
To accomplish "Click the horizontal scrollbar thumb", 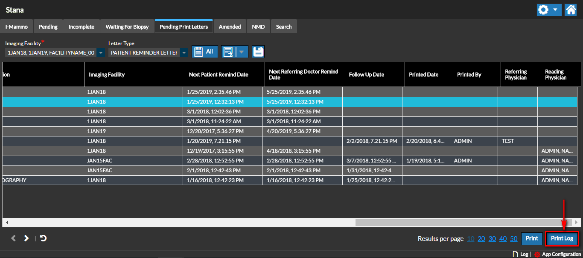I will pyautogui.click(x=463, y=223).
